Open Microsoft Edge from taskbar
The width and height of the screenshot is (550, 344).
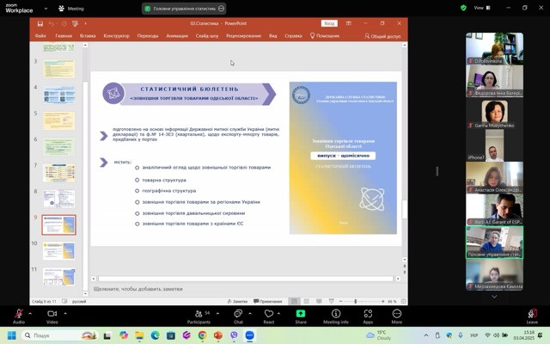[x=155, y=335]
